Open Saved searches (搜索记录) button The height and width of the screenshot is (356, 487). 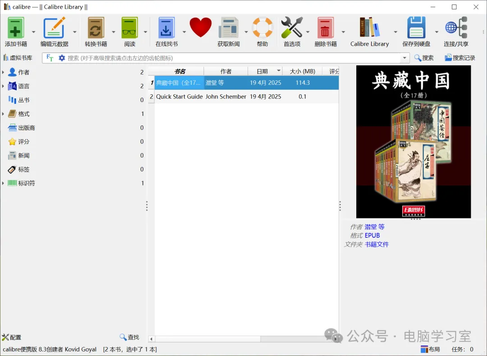click(459, 58)
